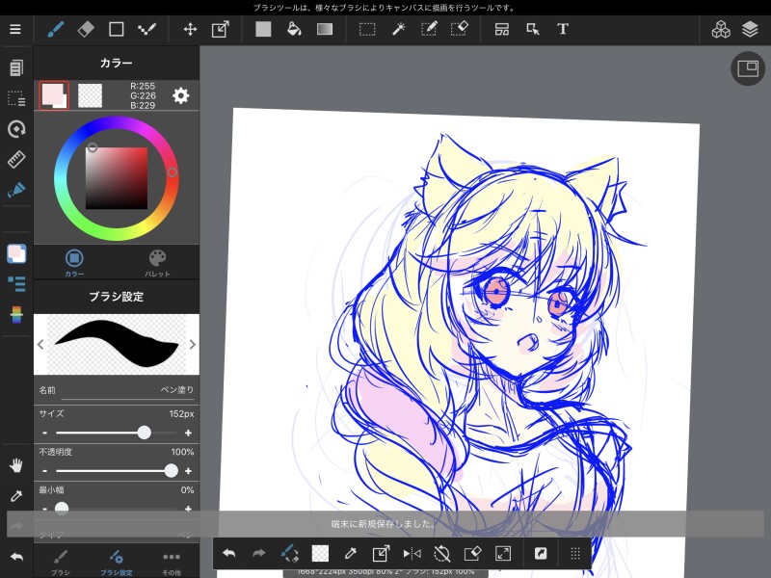This screenshot has width=771, height=578.
Task: Edit the brush name ペン塗り field
Action: point(117,390)
